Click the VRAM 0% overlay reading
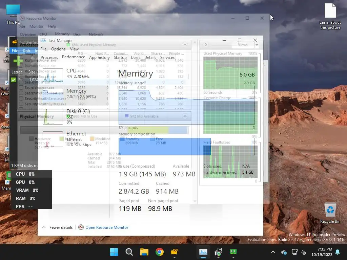Viewport: 347px width, 260px height. point(27,190)
